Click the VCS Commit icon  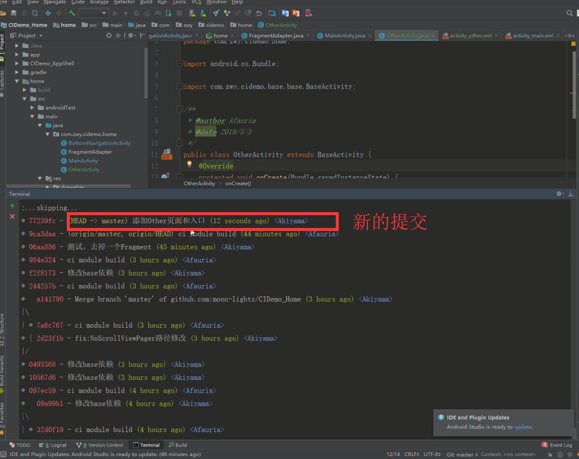pyautogui.click(x=227, y=13)
